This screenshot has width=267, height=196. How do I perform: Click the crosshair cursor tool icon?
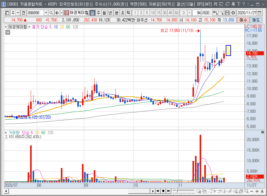tap(215, 191)
